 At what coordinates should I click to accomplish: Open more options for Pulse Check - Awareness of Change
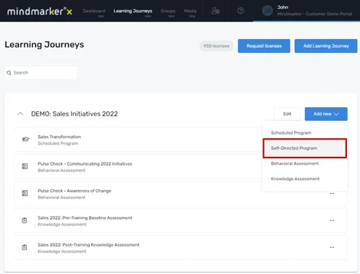point(332,194)
